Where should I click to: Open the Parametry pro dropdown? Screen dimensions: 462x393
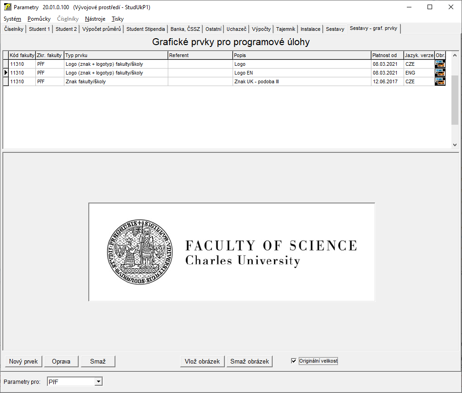(x=98, y=381)
